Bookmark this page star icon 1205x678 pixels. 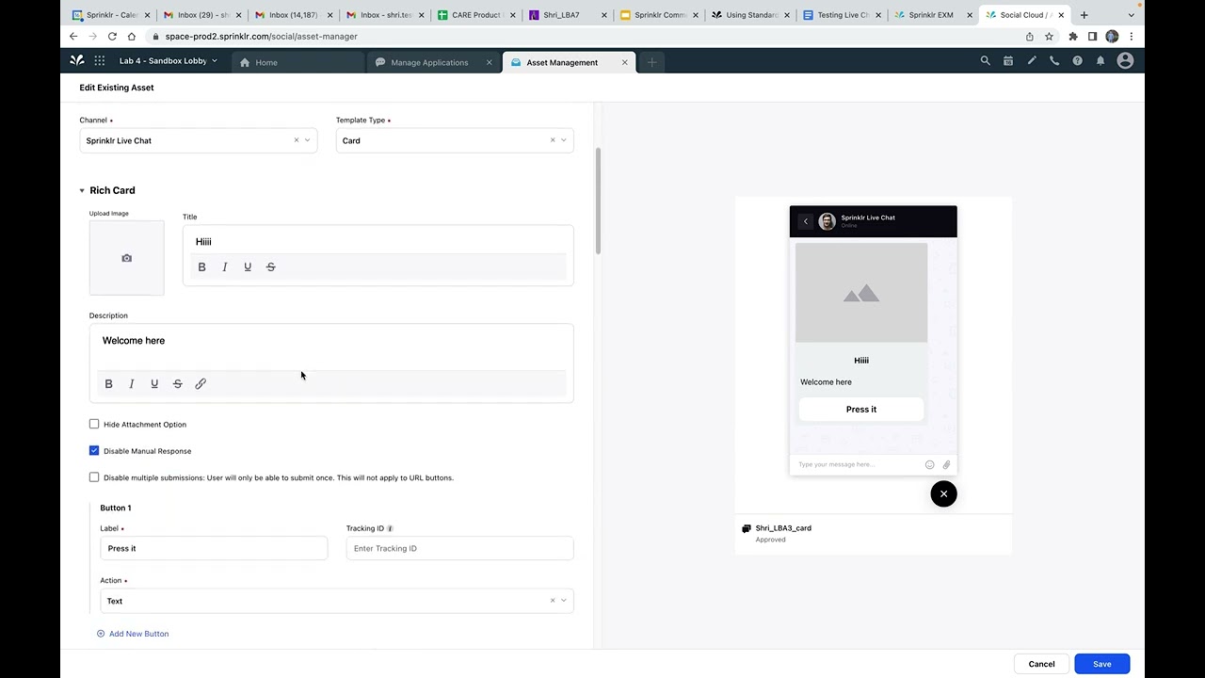1049,37
